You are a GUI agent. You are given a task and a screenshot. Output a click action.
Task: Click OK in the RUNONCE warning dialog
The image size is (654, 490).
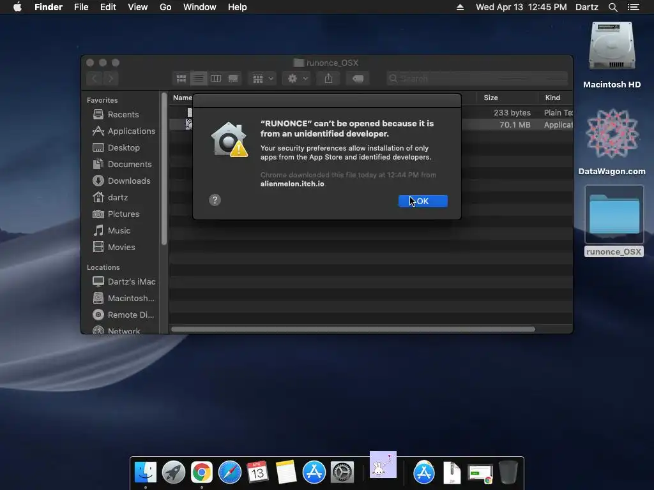click(423, 201)
